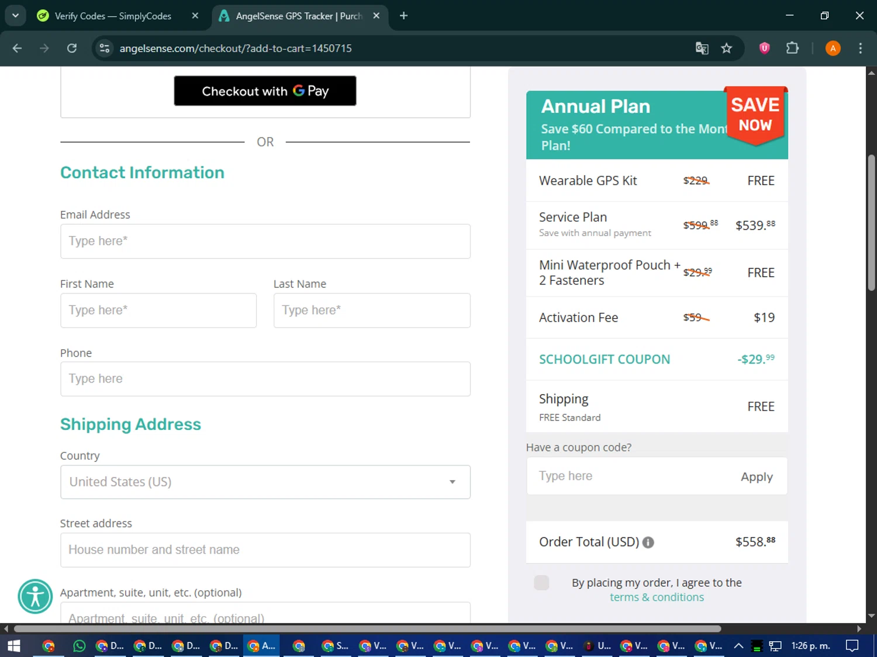Click the vertical scrollbar thumb
Viewport: 877px width, 657px height.
point(871,222)
